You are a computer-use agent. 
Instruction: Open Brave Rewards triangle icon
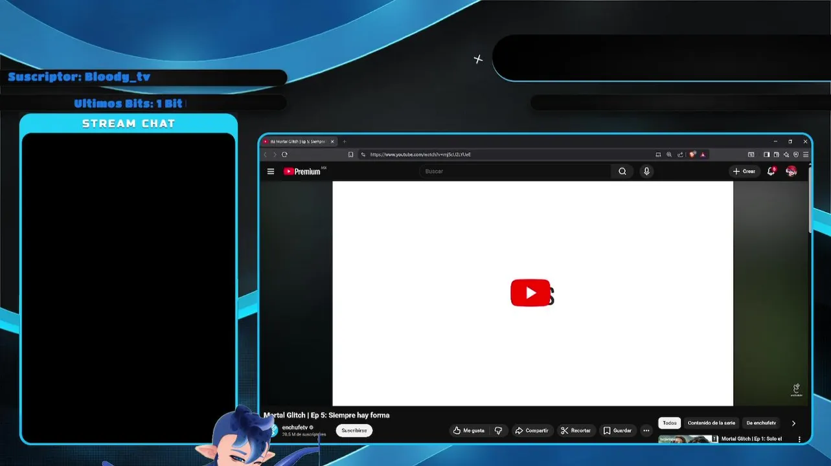click(703, 155)
